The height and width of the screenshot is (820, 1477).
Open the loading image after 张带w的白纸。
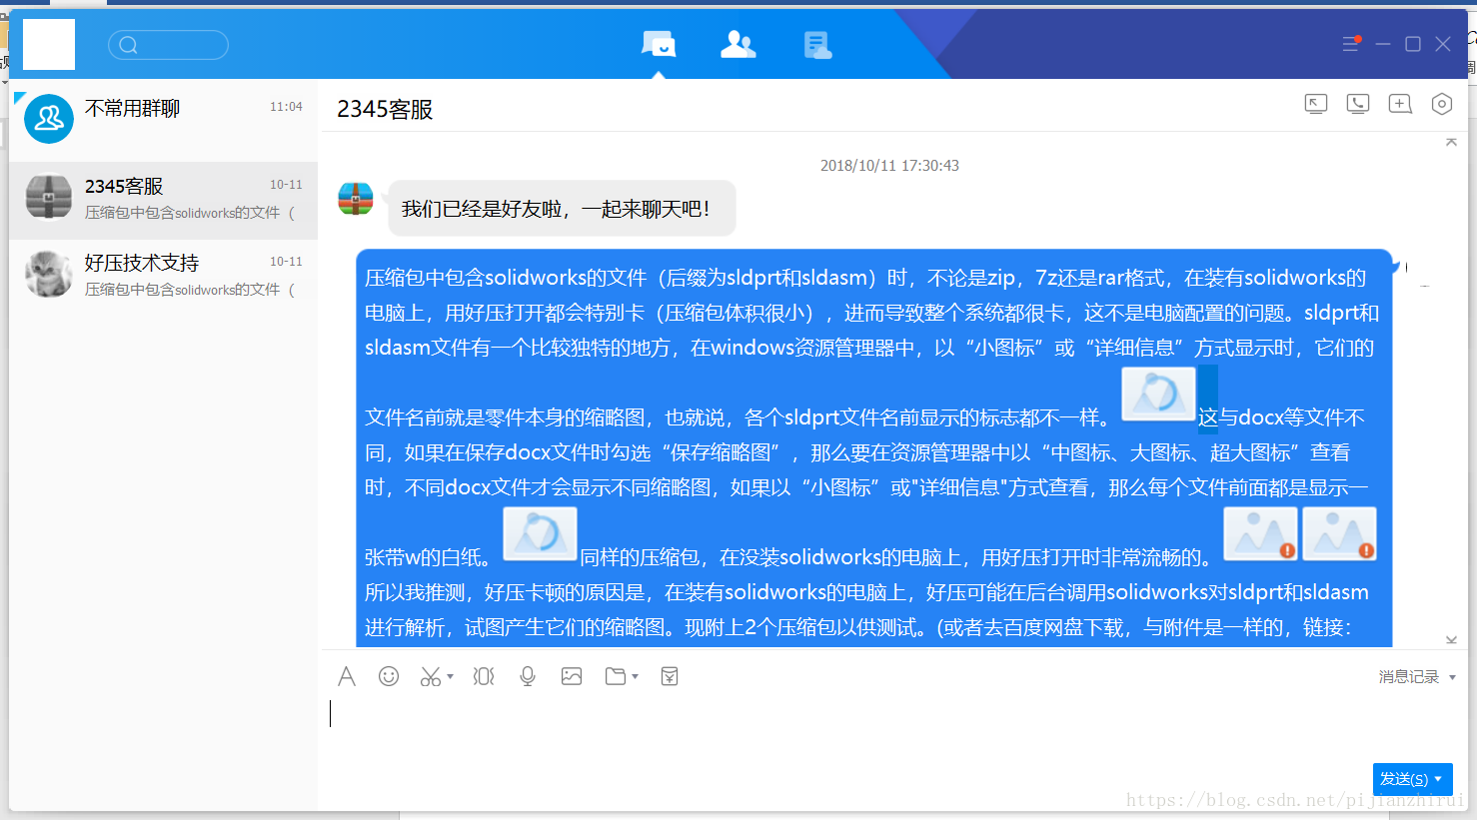[x=540, y=533]
